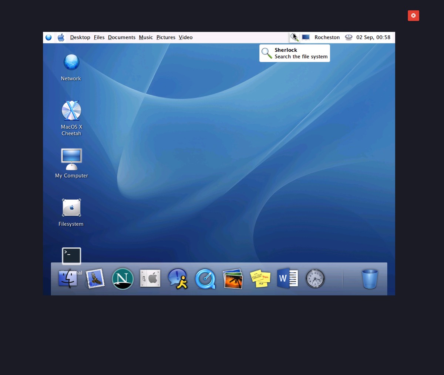Open the Documents menu
This screenshot has height=375, width=444.
click(x=121, y=37)
